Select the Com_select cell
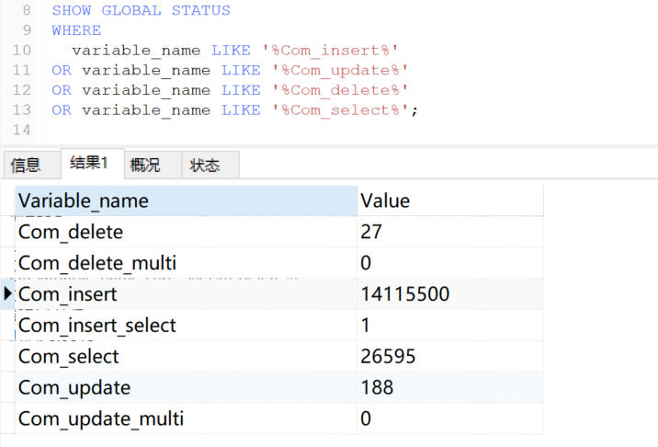The image size is (658, 447). [x=186, y=356]
